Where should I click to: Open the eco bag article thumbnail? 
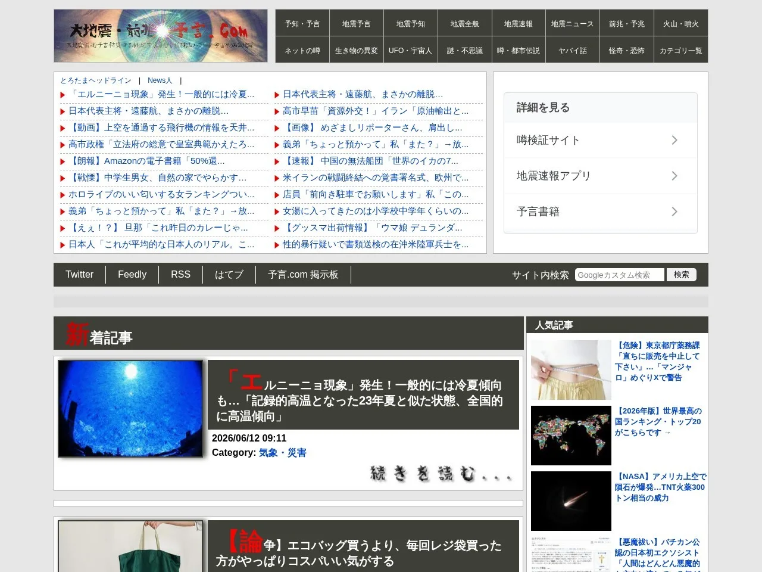point(130,546)
